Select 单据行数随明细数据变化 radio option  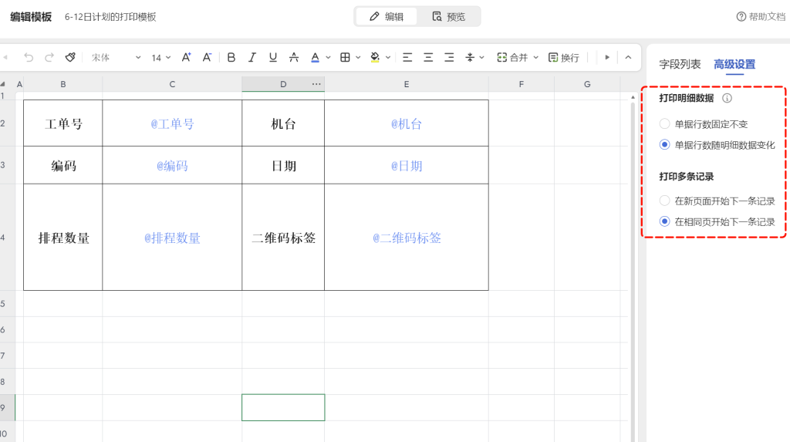664,145
